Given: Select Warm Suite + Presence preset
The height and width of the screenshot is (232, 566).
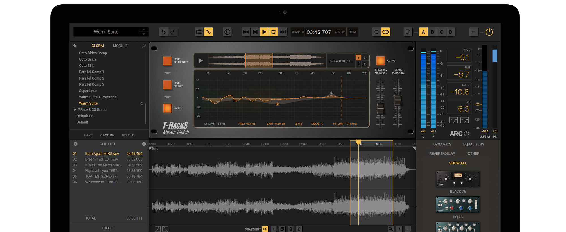Looking at the screenshot, I should click(98, 97).
